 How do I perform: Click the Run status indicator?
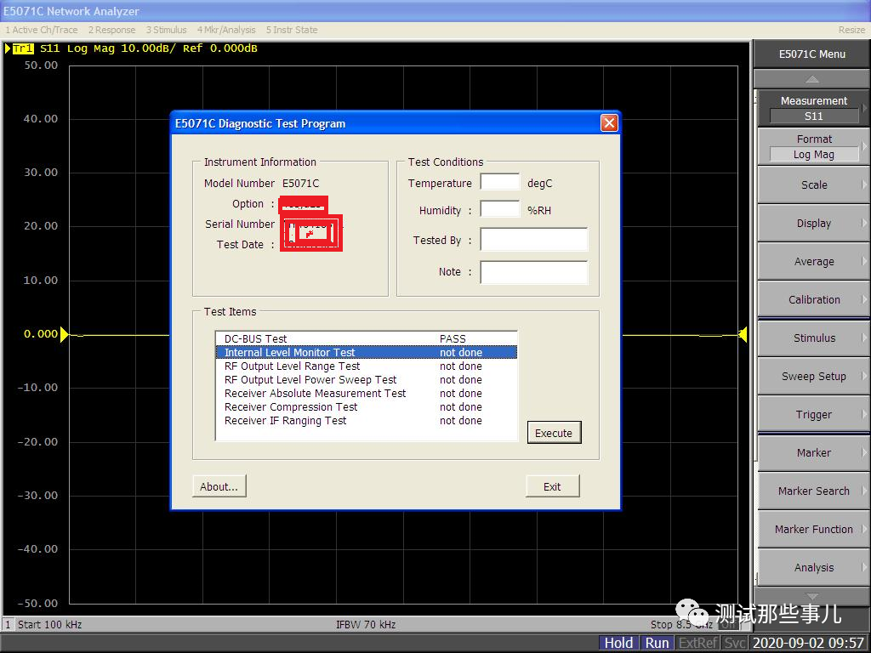[657, 643]
